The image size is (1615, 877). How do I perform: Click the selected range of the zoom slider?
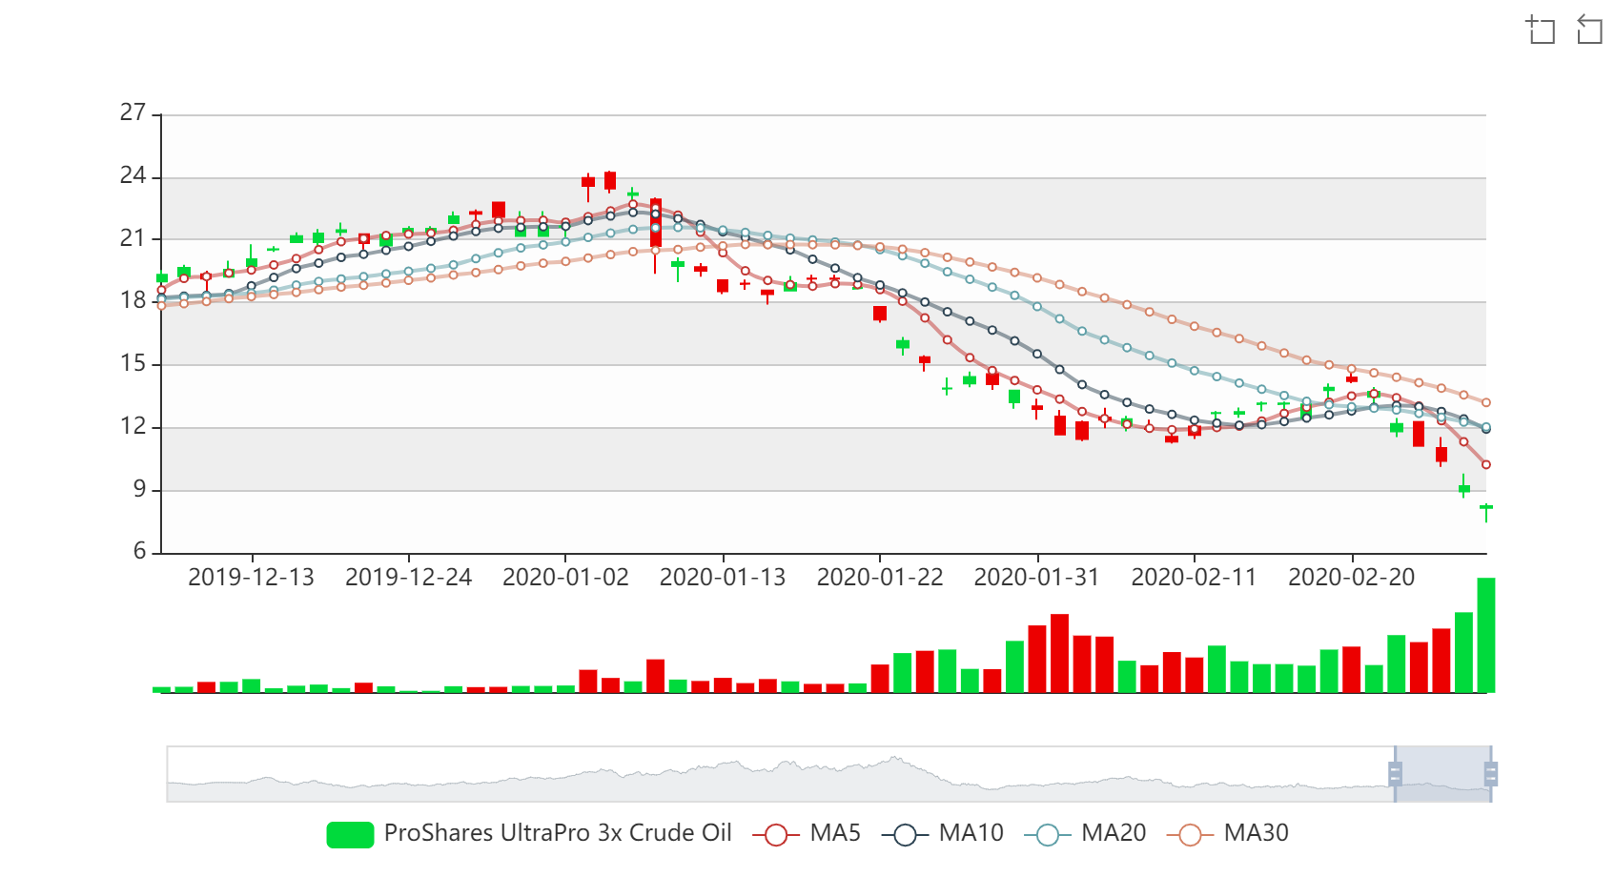pos(1442,774)
